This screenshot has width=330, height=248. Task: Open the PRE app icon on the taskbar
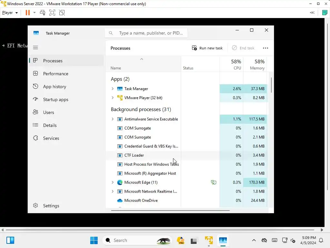(x=180, y=240)
